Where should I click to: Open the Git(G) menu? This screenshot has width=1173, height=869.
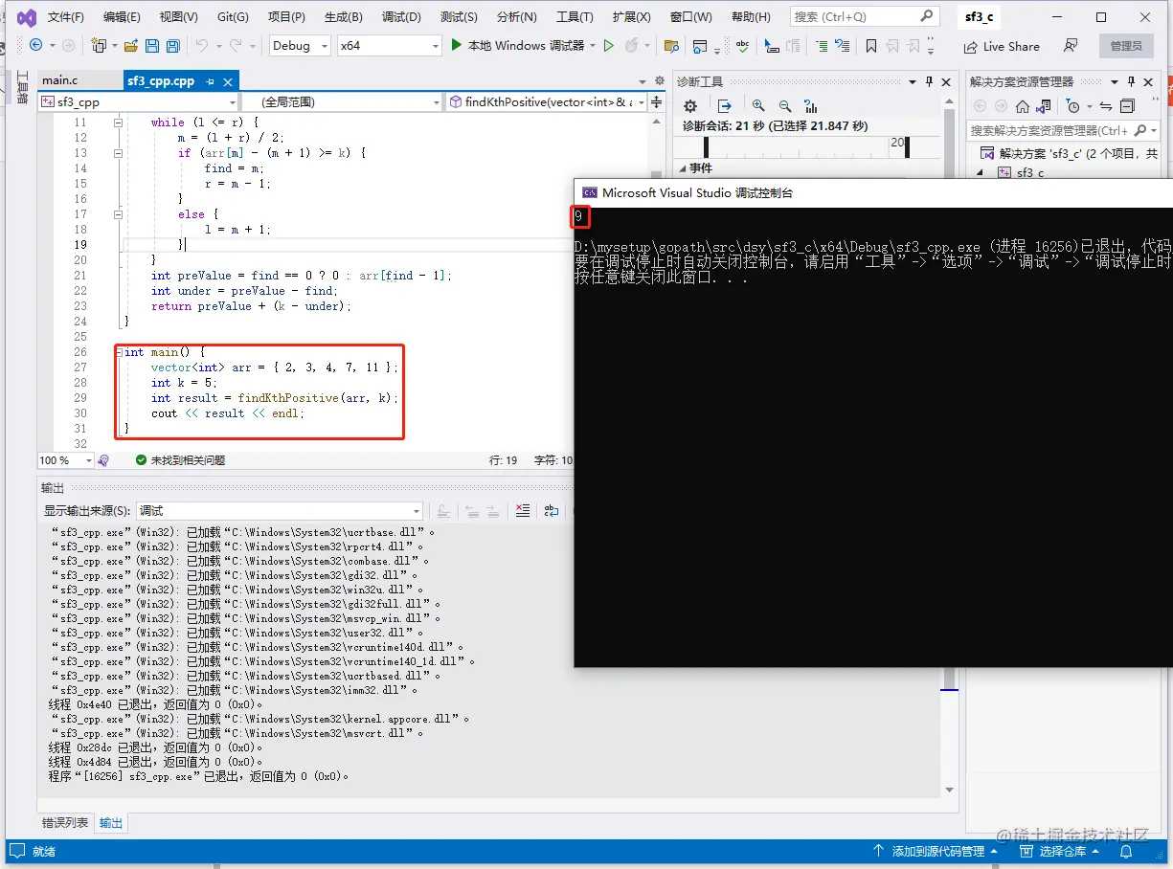tap(233, 17)
